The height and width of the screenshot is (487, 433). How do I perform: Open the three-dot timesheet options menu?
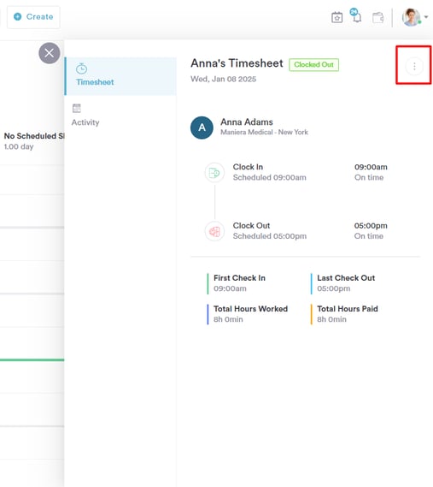point(414,66)
